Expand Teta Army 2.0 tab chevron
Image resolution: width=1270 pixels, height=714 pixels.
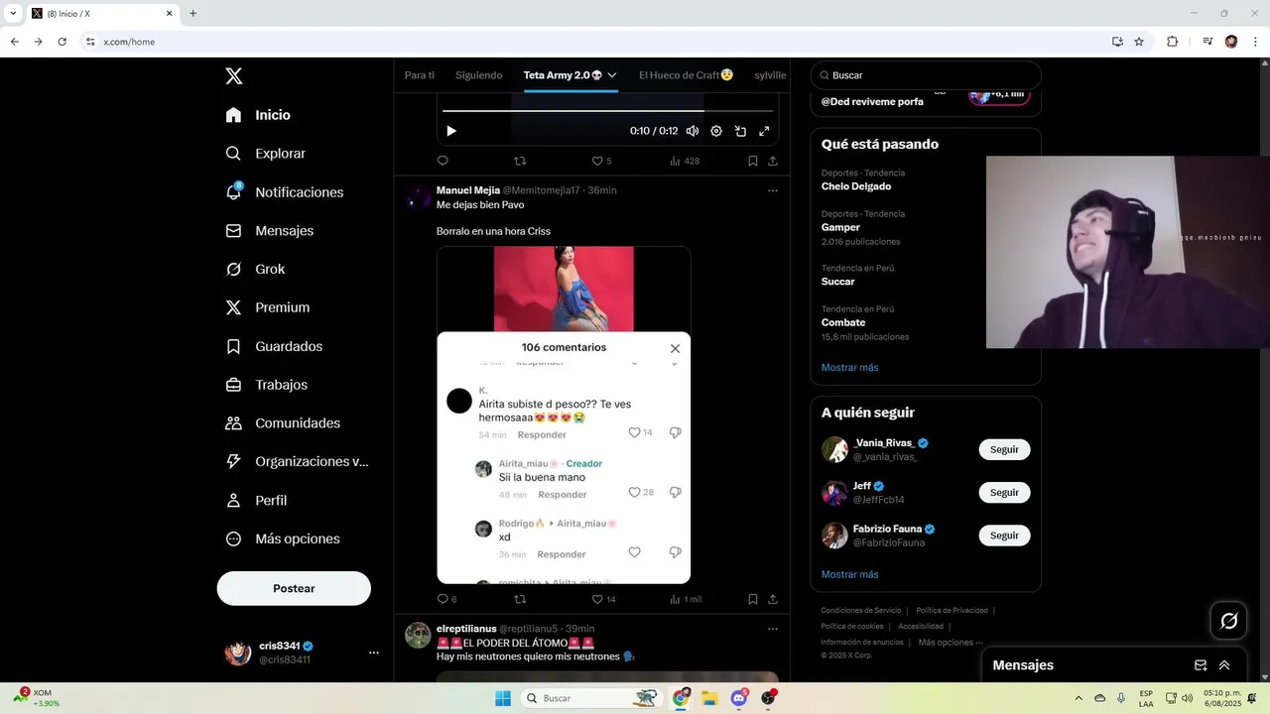point(612,75)
